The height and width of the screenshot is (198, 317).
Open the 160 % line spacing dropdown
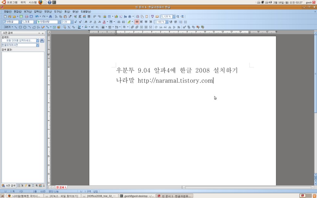pos(167,22)
